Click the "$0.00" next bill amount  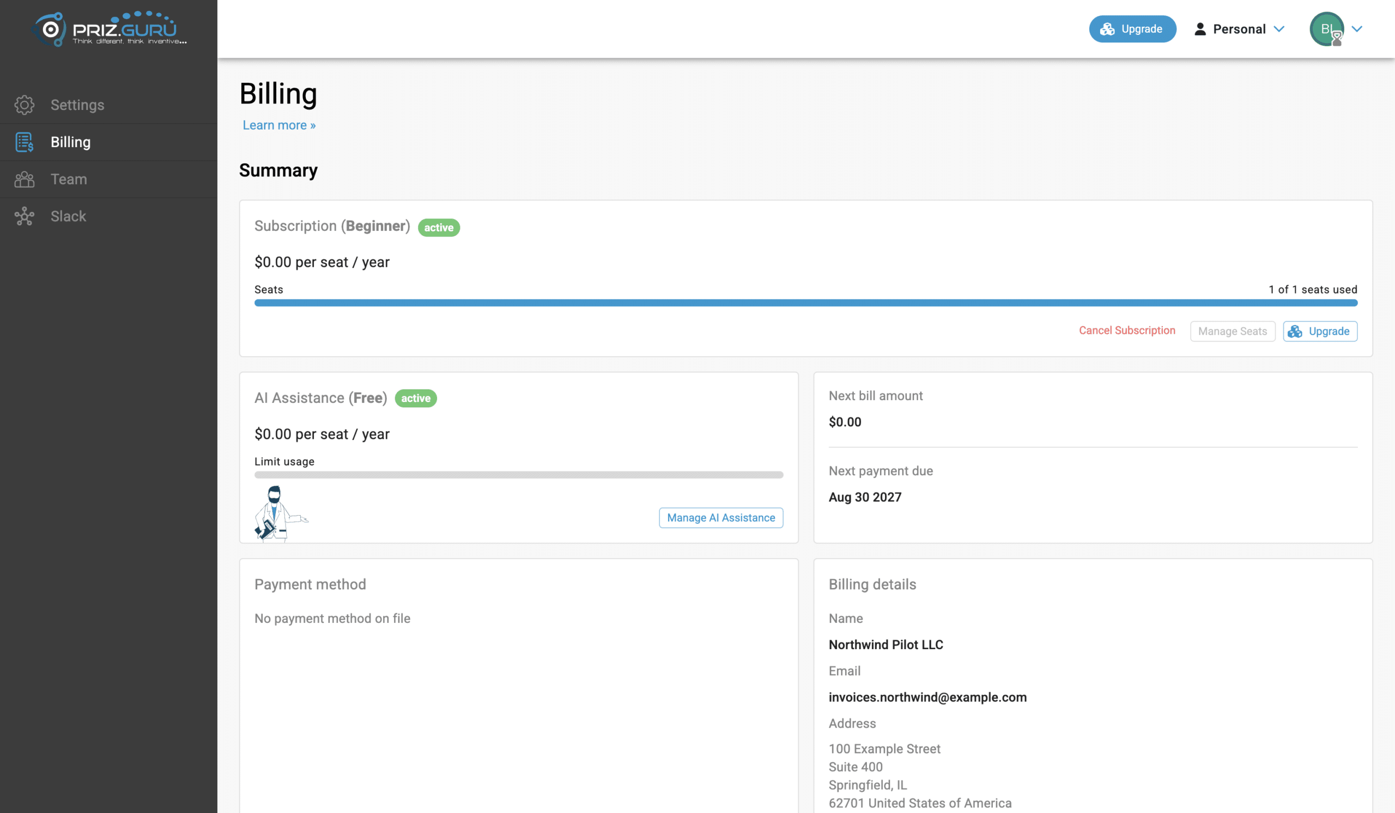pyautogui.click(x=845, y=421)
